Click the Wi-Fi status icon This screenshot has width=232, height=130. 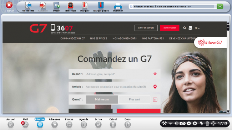[x=171, y=123]
